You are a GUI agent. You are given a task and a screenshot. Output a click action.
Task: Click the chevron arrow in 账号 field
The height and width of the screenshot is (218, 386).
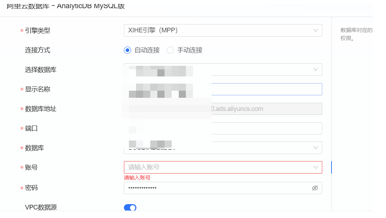[x=315, y=167]
